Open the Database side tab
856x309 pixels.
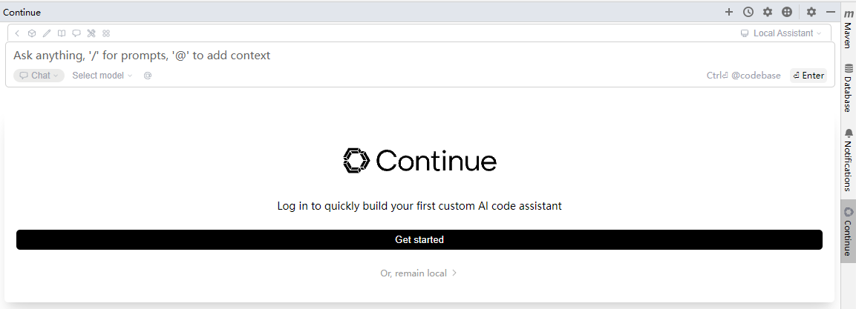point(848,87)
